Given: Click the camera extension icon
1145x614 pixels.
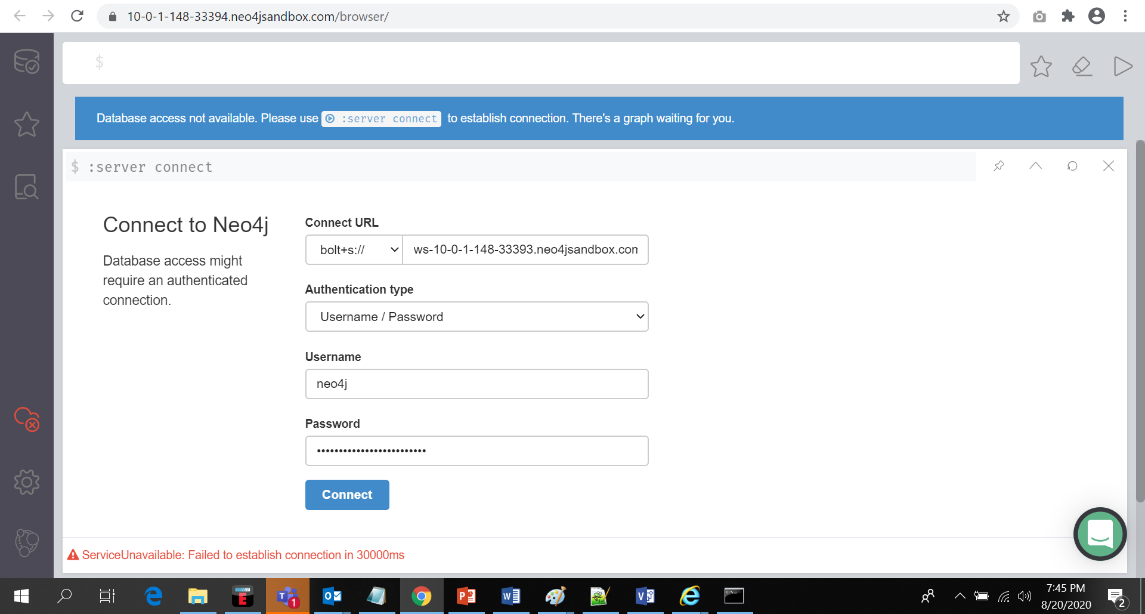Looking at the screenshot, I should (1039, 16).
